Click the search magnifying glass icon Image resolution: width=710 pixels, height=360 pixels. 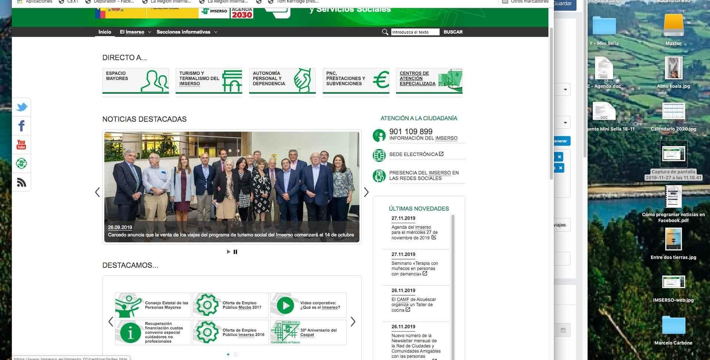[385, 32]
